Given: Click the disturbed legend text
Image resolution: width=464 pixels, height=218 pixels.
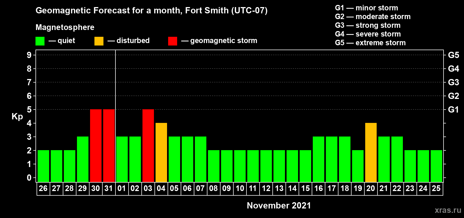Looking at the screenshot, I should [x=133, y=41].
